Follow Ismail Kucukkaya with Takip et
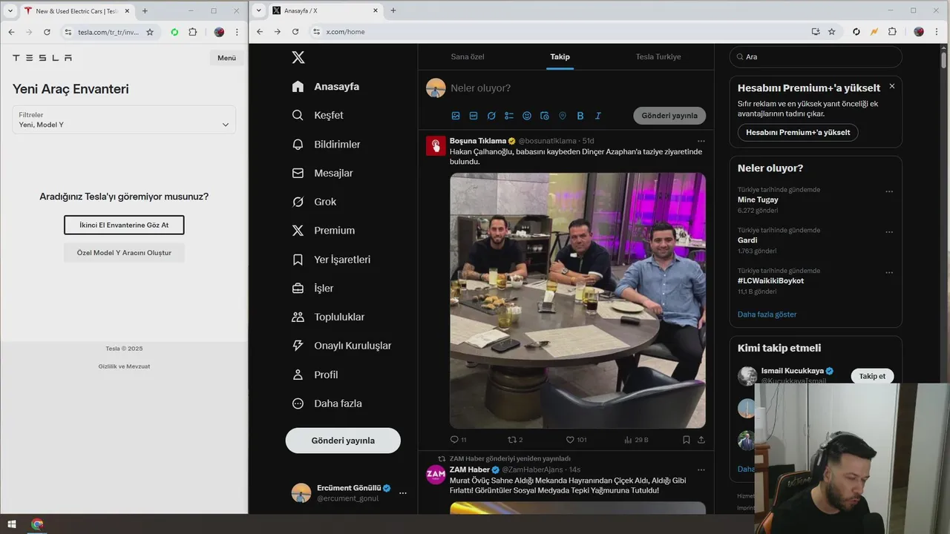This screenshot has width=950, height=534. pyautogui.click(x=872, y=376)
